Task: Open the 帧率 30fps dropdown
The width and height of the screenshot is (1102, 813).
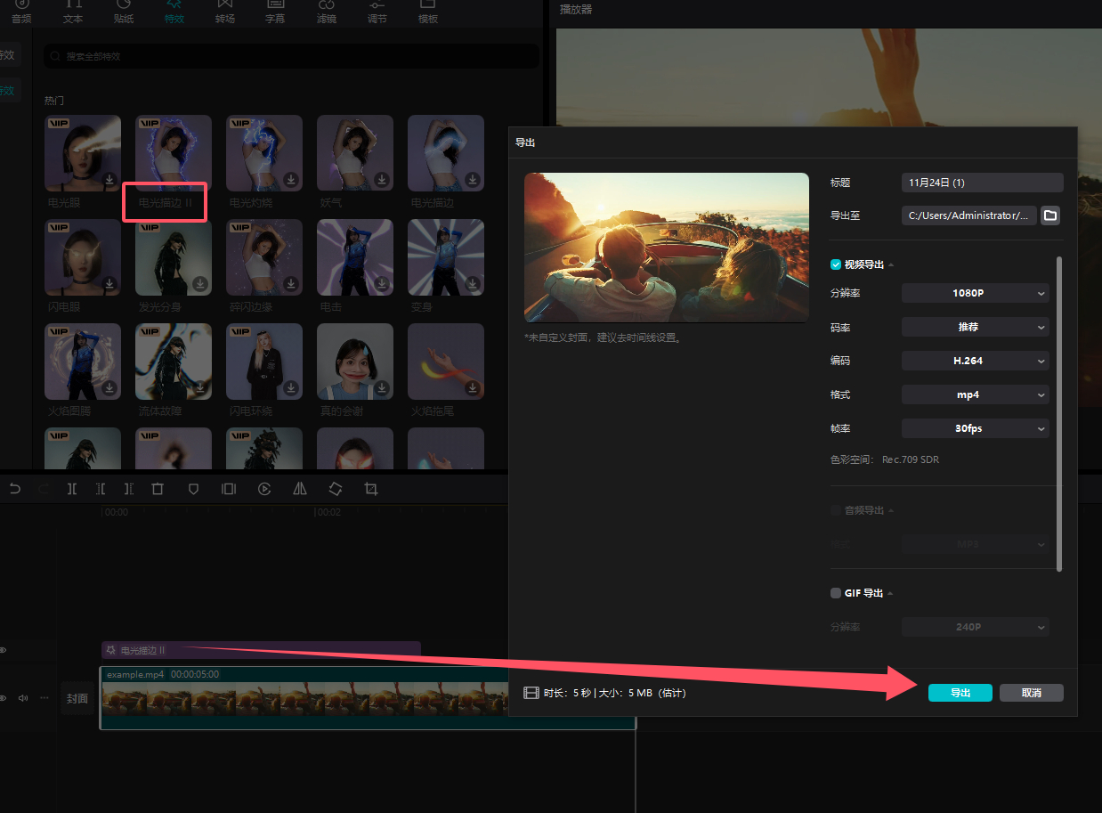Action: tap(975, 428)
